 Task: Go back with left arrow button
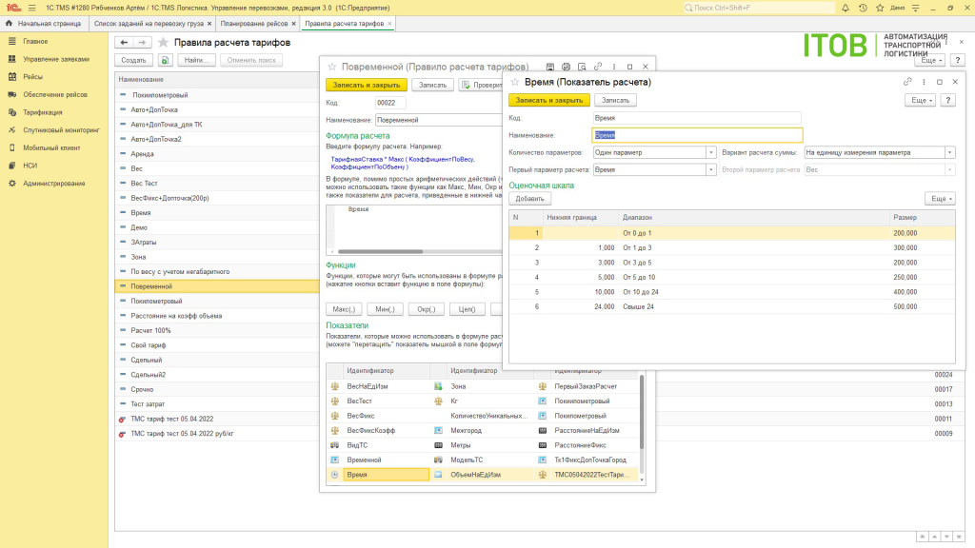click(124, 42)
